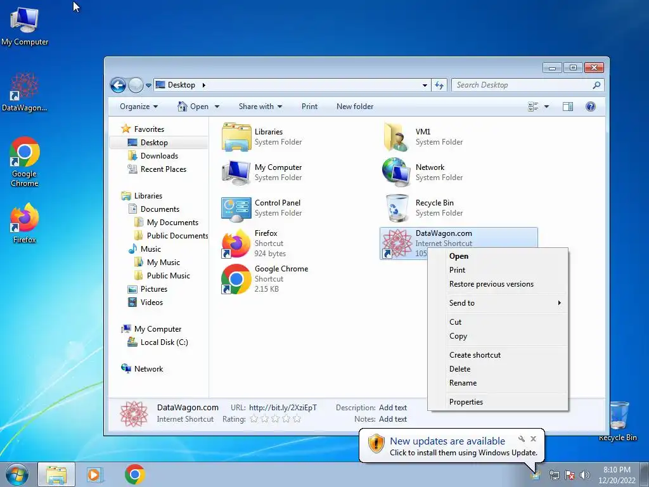
Task: Select Documents in the navigation tree
Action: point(154,209)
